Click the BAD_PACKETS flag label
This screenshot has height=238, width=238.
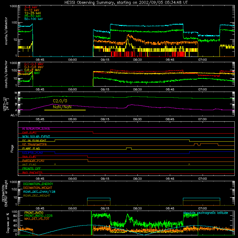[32, 173]
